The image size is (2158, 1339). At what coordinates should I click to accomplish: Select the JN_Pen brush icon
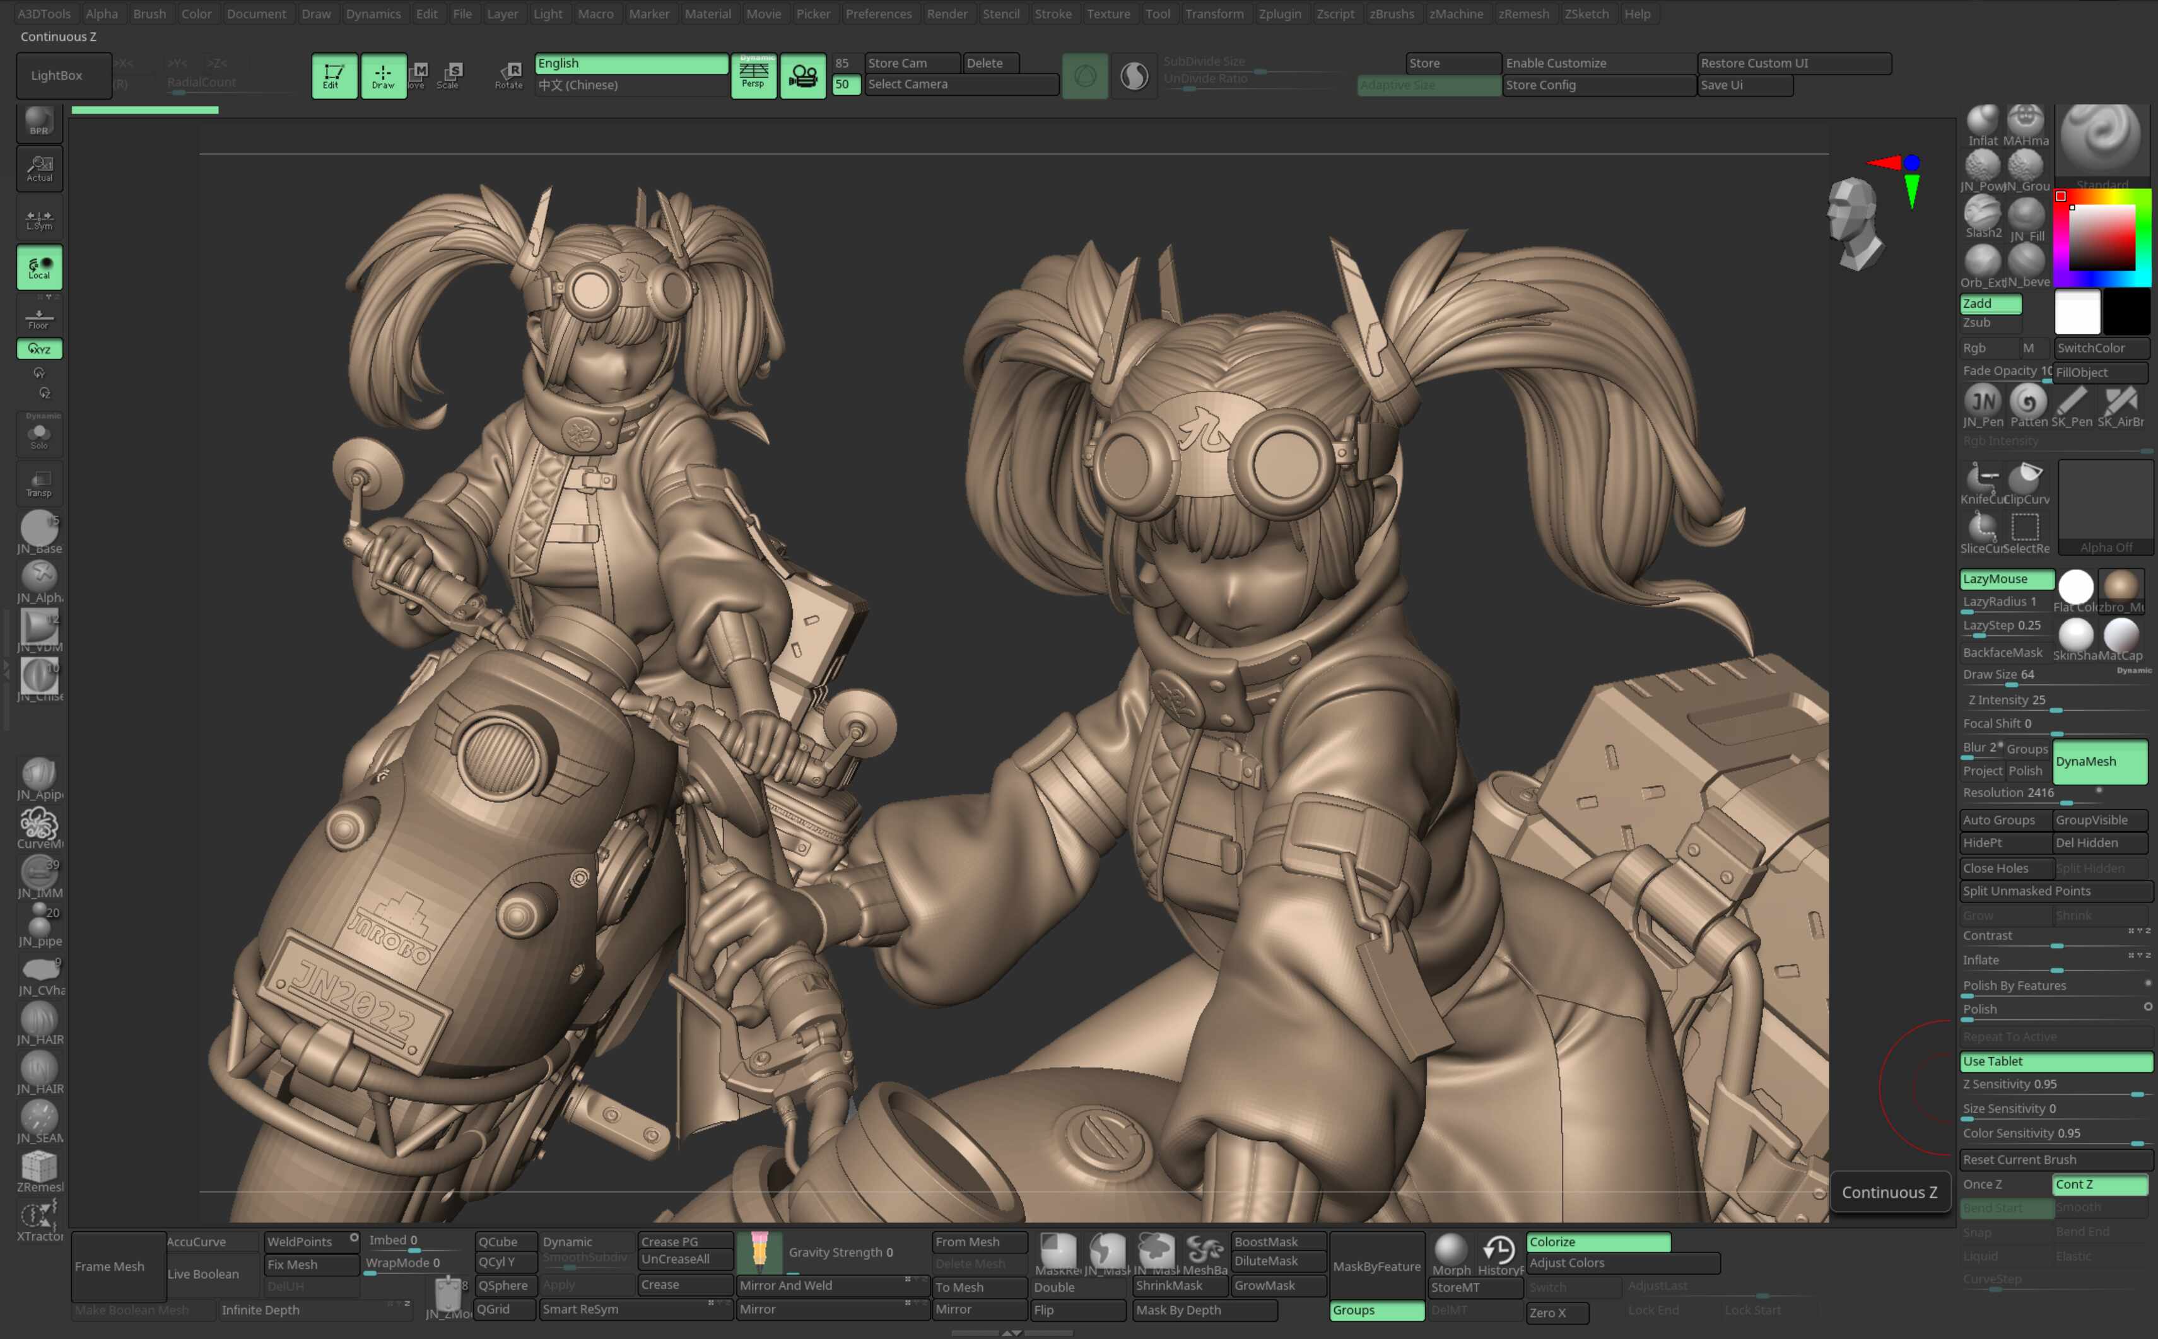tap(1983, 406)
